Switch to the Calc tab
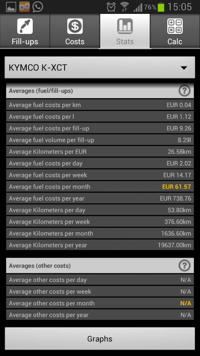The height and width of the screenshot is (356, 200). tap(175, 31)
